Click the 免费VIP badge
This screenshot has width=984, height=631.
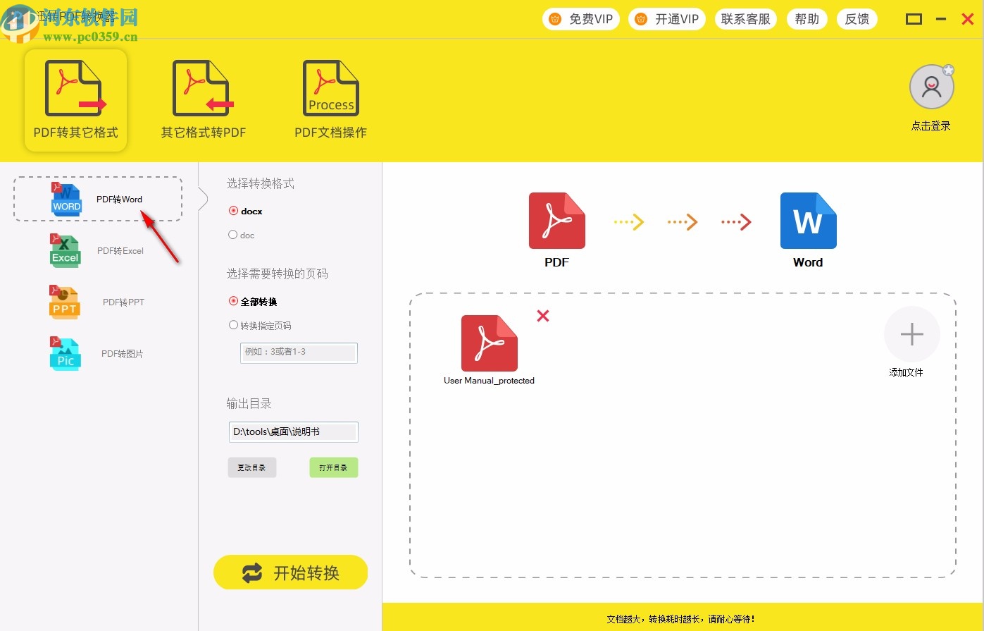pos(580,19)
